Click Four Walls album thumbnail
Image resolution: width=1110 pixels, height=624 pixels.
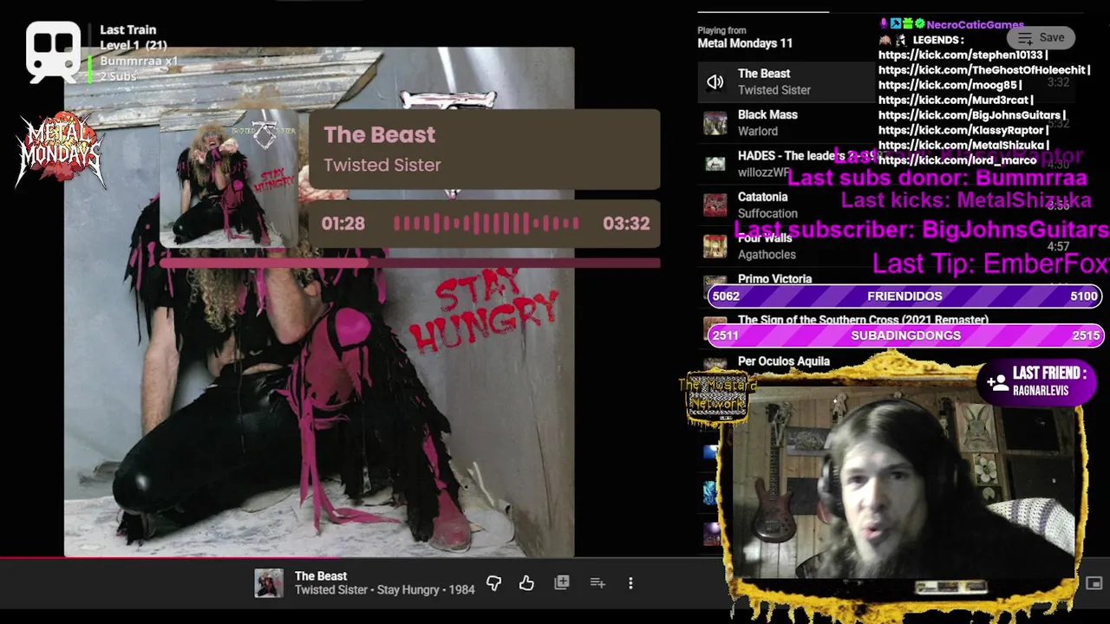[715, 246]
